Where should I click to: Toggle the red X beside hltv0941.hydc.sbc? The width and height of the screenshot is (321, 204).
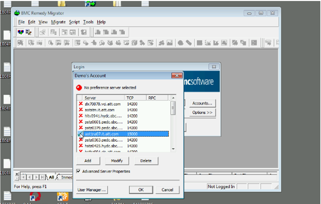click(81, 116)
